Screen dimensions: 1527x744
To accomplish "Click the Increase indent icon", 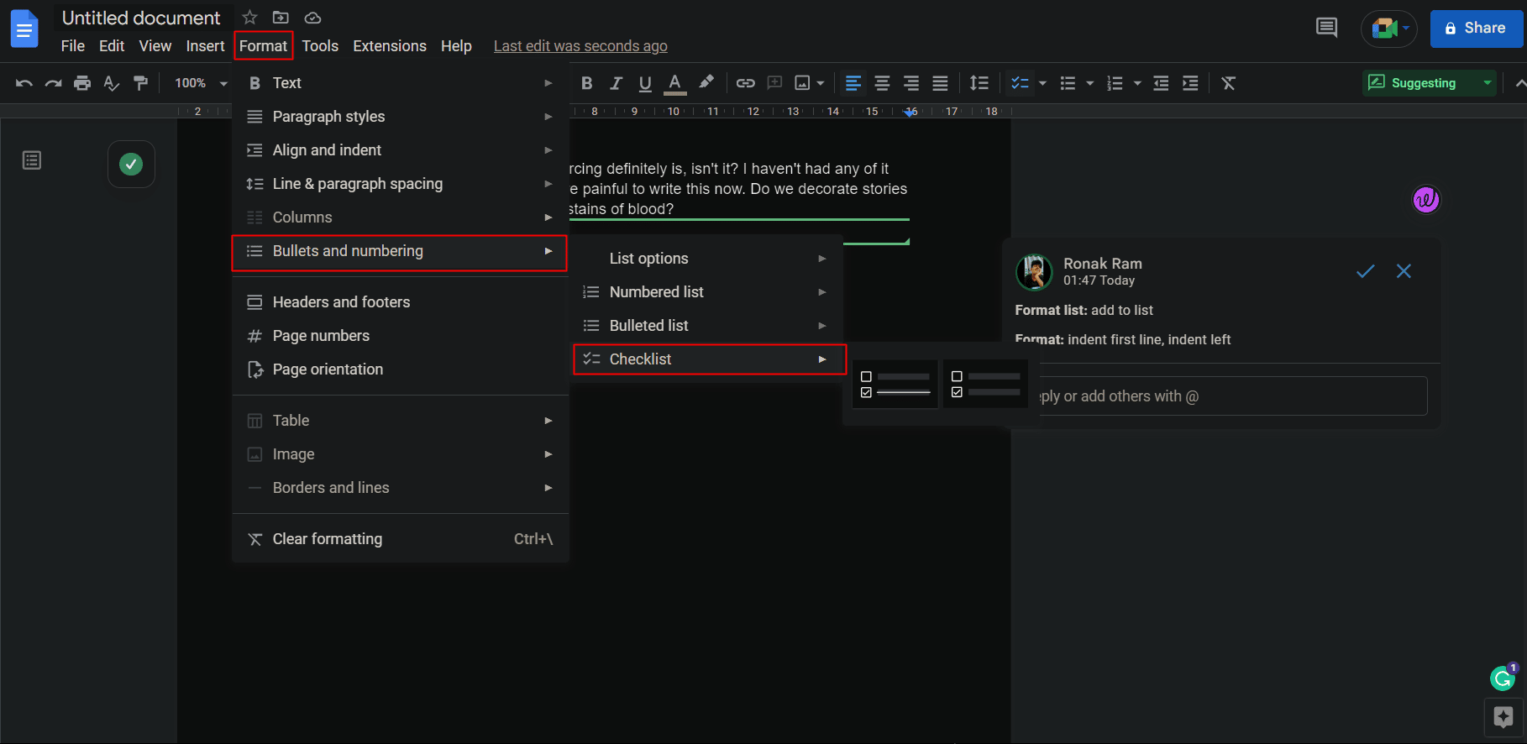I will tap(1190, 83).
